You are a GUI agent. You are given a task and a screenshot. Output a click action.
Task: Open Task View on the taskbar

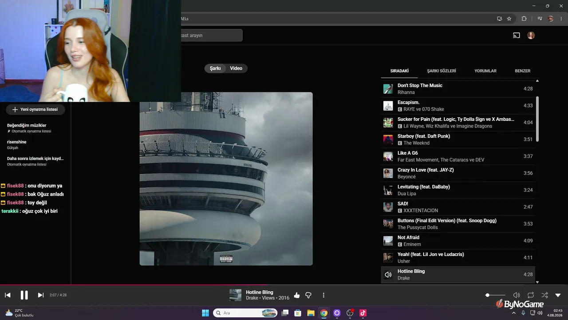285,313
